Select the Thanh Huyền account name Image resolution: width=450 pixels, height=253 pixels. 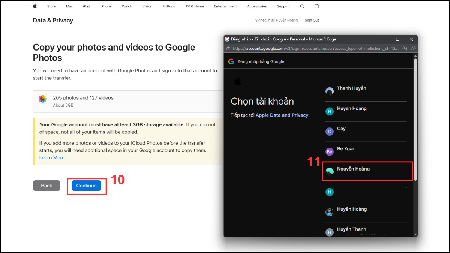[351, 88]
